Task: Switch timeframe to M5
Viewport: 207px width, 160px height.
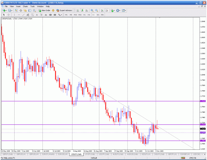Action: point(71,15)
